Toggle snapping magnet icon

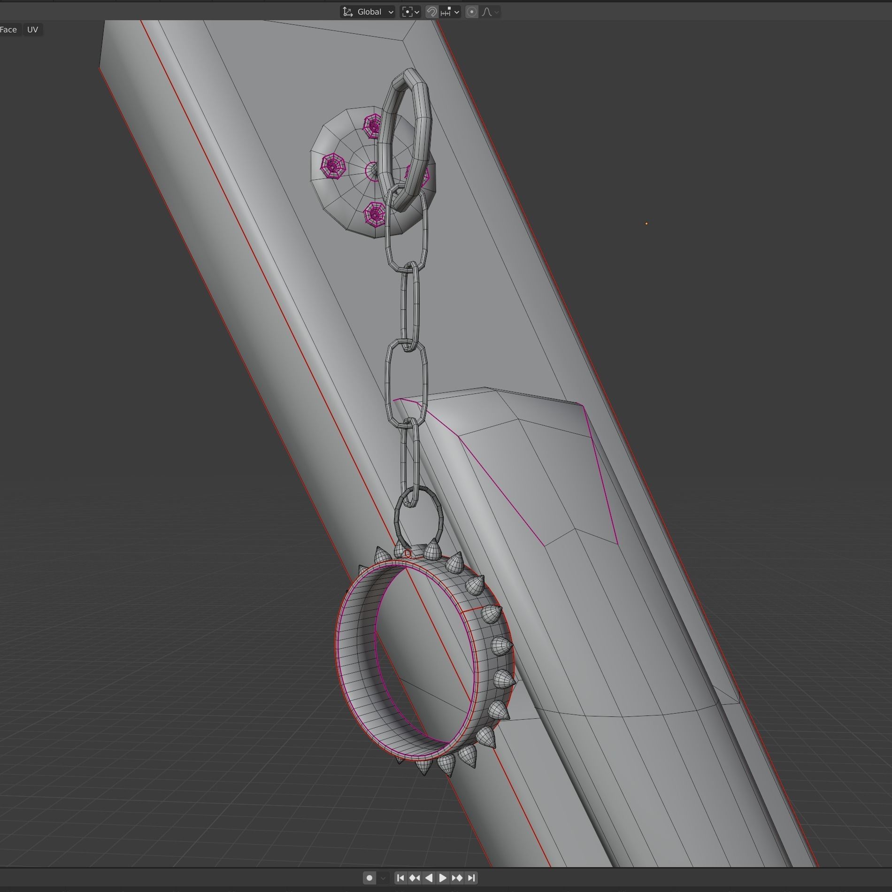tap(431, 12)
